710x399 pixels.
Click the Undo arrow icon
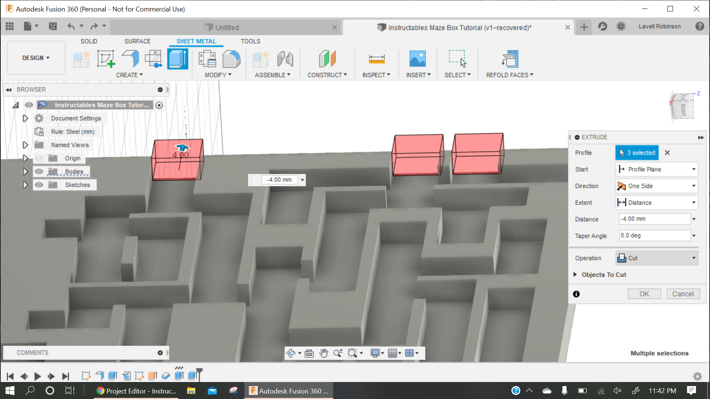click(71, 26)
